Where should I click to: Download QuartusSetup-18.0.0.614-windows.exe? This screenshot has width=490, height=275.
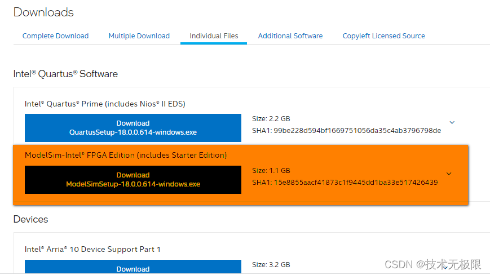point(133,128)
